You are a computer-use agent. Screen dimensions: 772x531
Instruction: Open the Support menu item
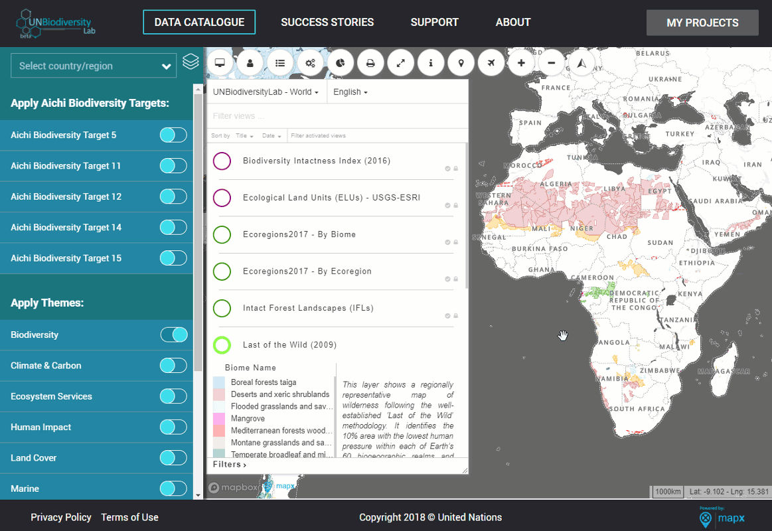[434, 22]
